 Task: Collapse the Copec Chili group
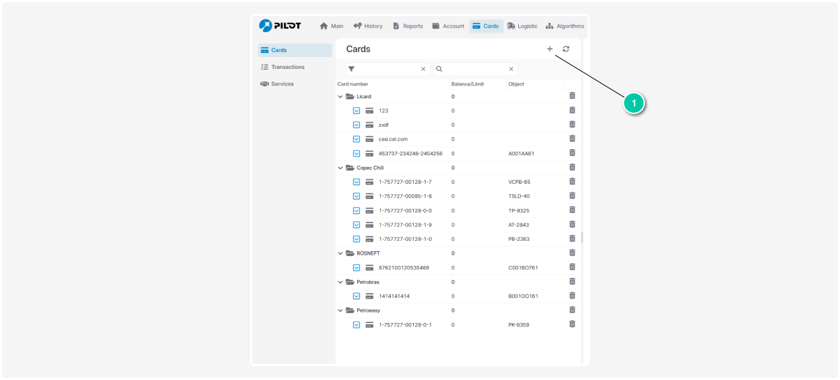coord(341,168)
